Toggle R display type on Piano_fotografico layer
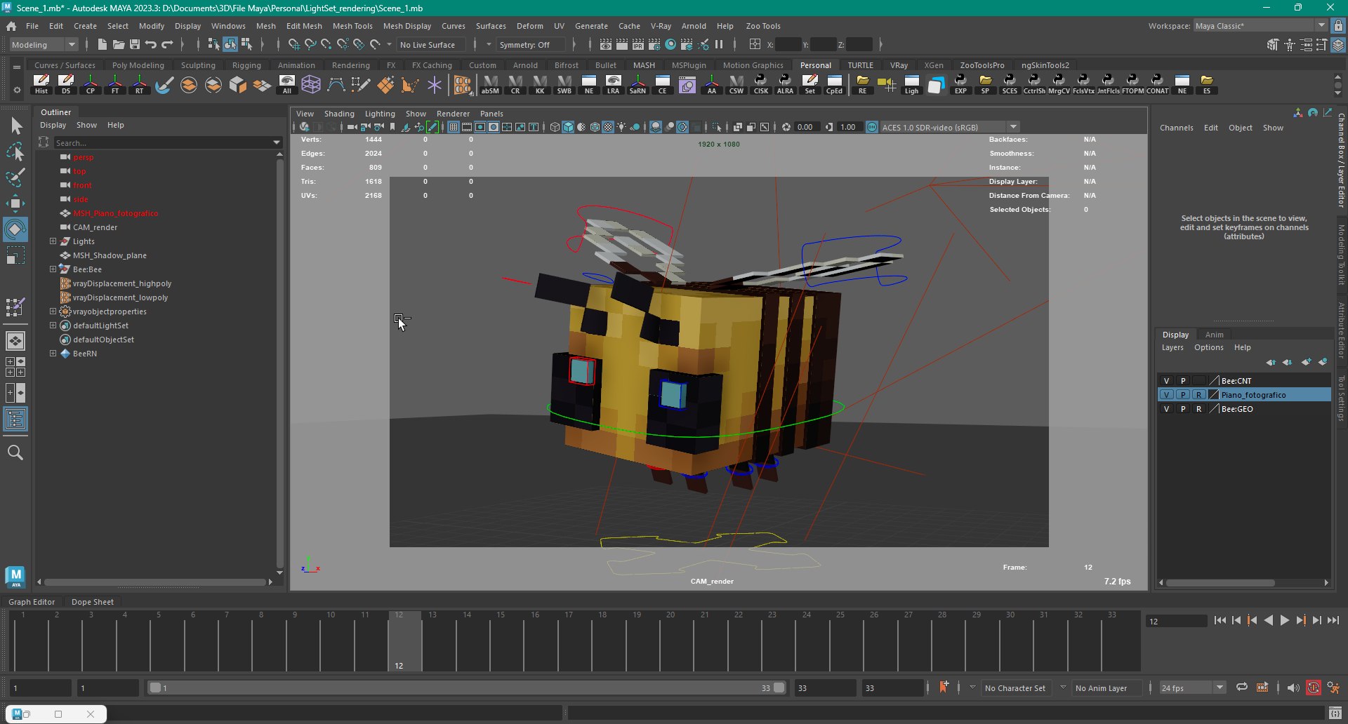This screenshot has width=1348, height=724. click(x=1198, y=395)
